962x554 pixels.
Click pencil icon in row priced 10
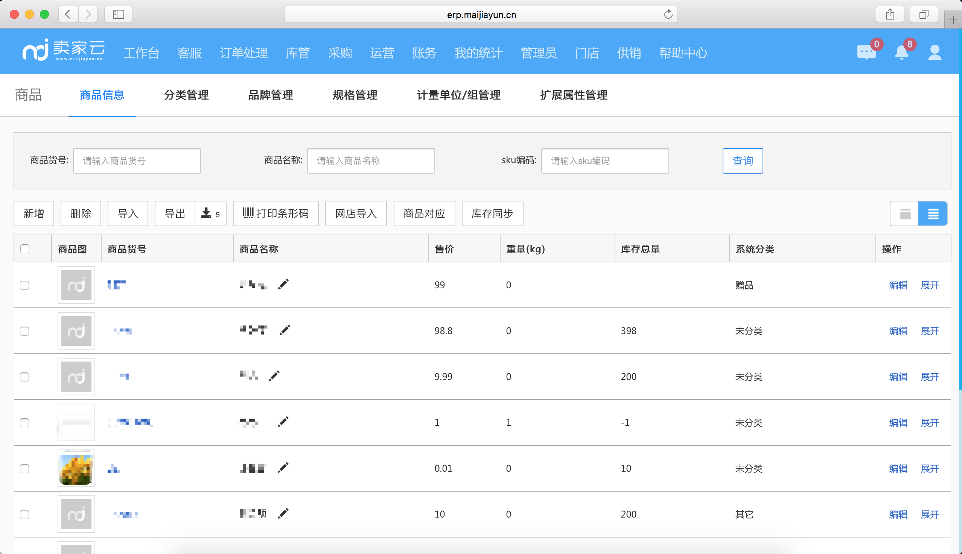click(x=283, y=514)
